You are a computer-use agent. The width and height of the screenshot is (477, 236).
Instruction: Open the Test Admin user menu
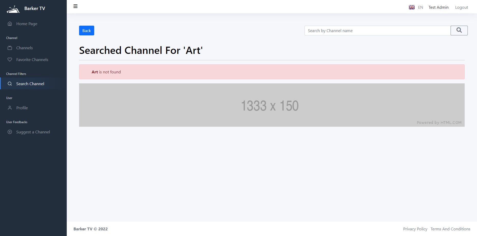pos(438,7)
